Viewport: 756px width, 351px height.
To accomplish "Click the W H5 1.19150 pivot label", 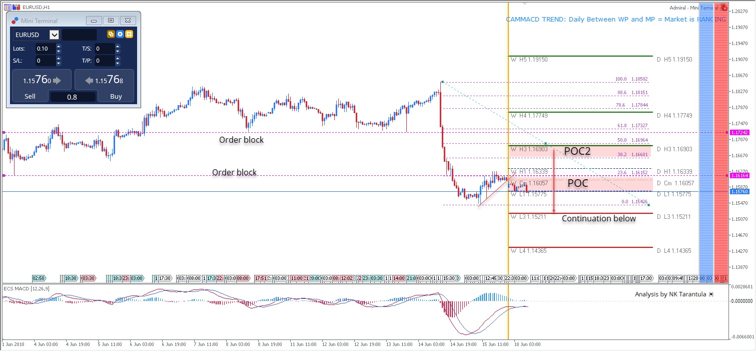I will 529,60.
